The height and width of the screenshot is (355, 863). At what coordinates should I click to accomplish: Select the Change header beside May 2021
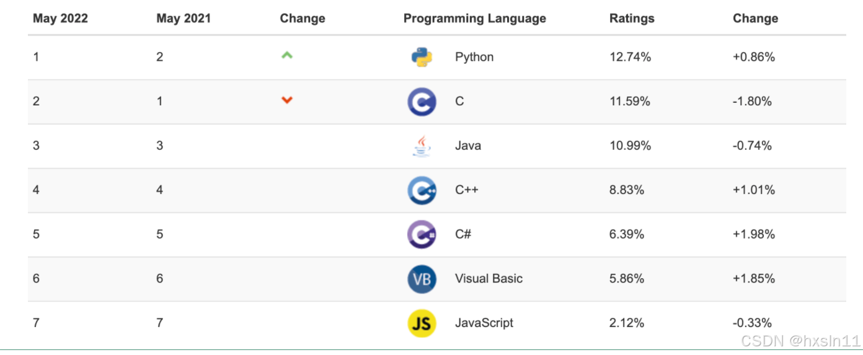point(303,19)
